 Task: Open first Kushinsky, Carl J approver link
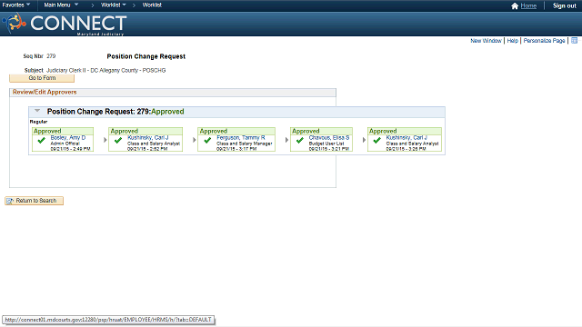(147, 137)
